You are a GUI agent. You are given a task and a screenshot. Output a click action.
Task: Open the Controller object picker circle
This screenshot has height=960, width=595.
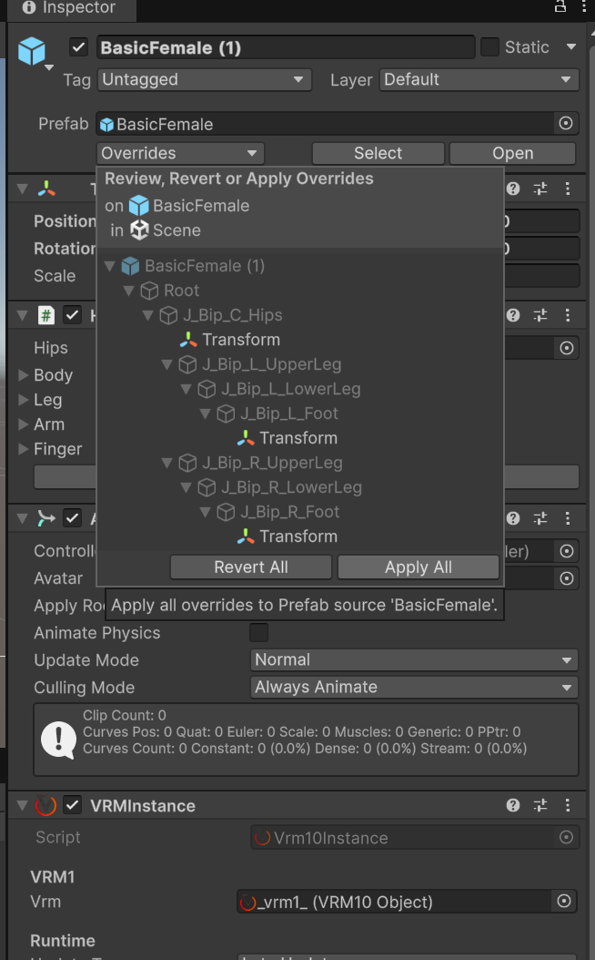[x=567, y=551]
